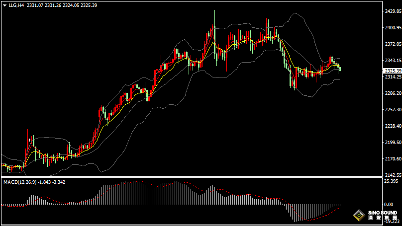This screenshot has width=402, height=226.
Task: Click the 2286.20 price axis label
Action: click(392, 93)
